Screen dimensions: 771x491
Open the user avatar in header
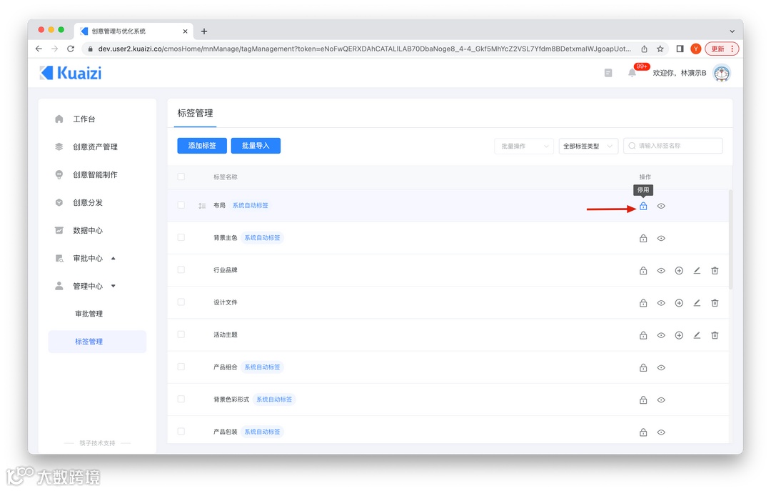click(x=722, y=73)
